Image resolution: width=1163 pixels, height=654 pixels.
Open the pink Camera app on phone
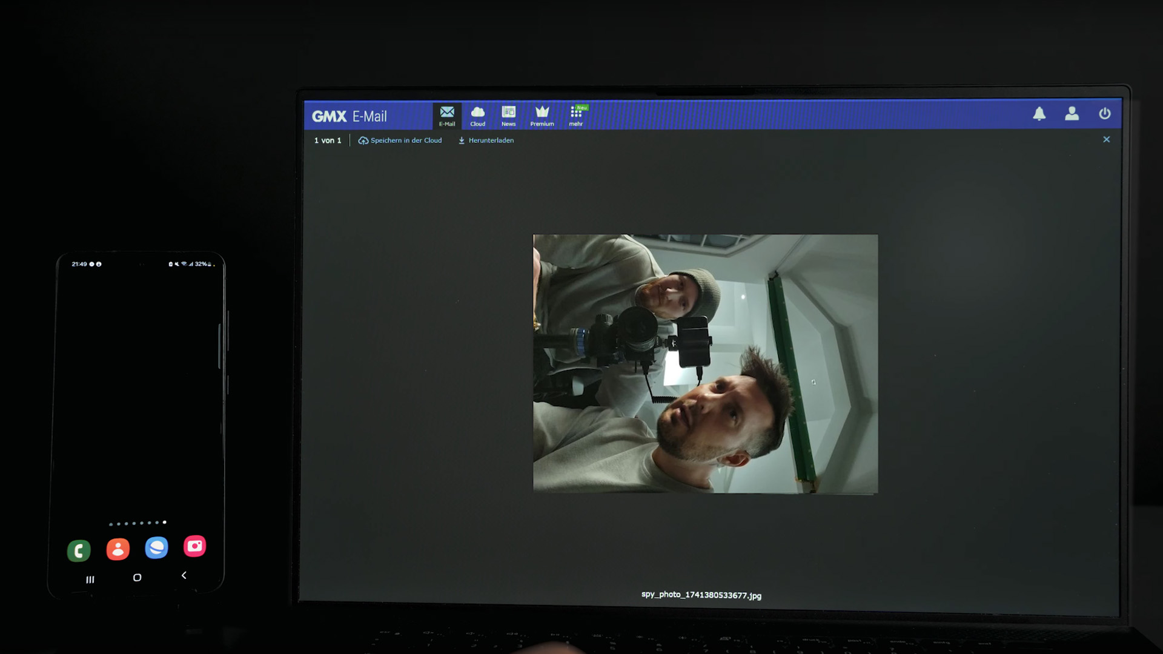pos(194,546)
